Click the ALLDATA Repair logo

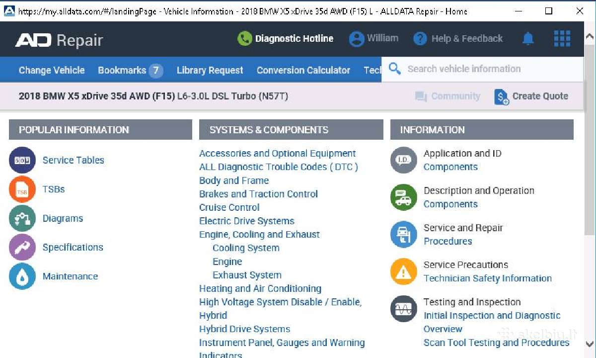(x=59, y=40)
